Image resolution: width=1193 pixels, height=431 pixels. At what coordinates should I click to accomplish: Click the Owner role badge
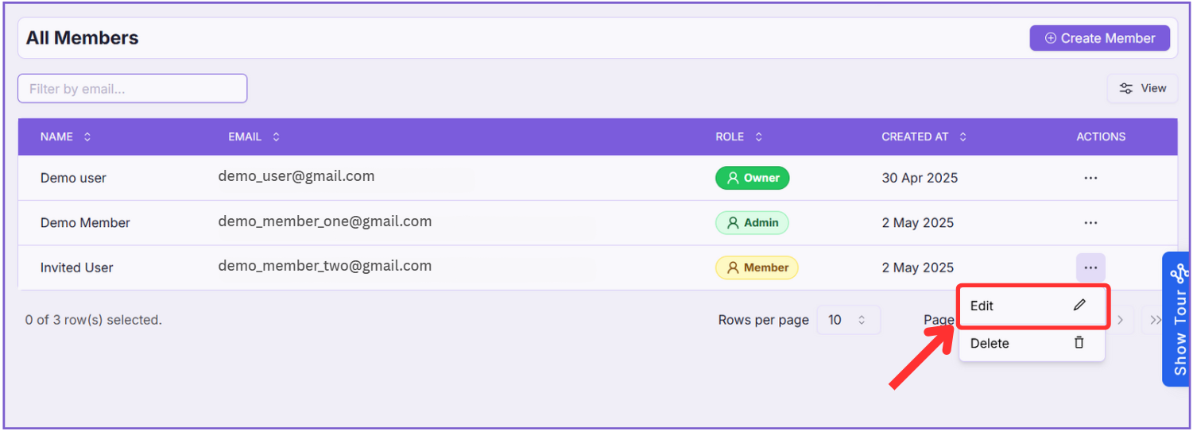coord(752,178)
